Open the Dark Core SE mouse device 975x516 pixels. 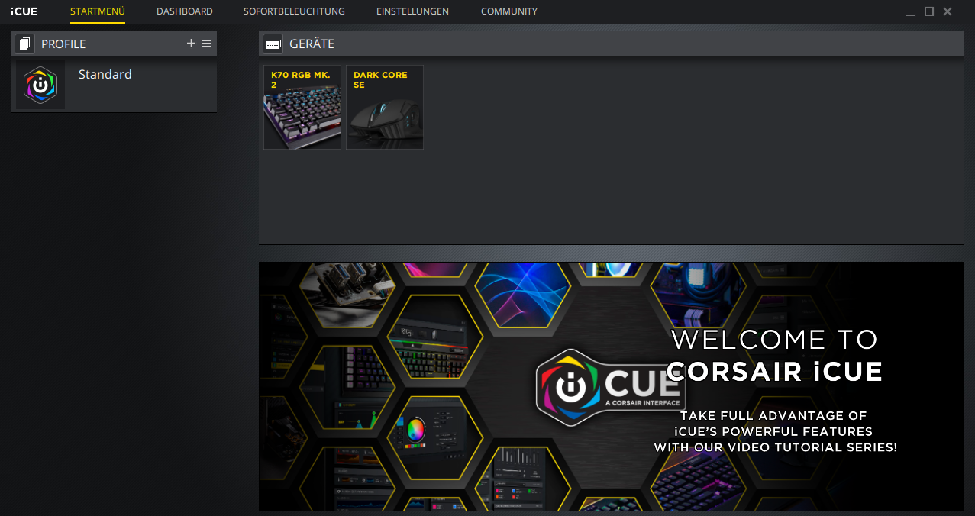[385, 107]
